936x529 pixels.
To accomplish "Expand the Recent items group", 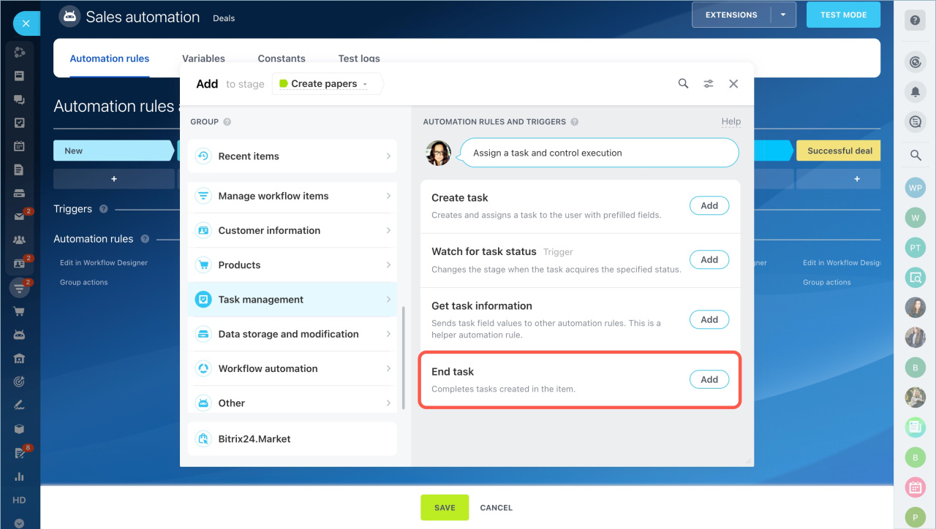I will tap(292, 156).
